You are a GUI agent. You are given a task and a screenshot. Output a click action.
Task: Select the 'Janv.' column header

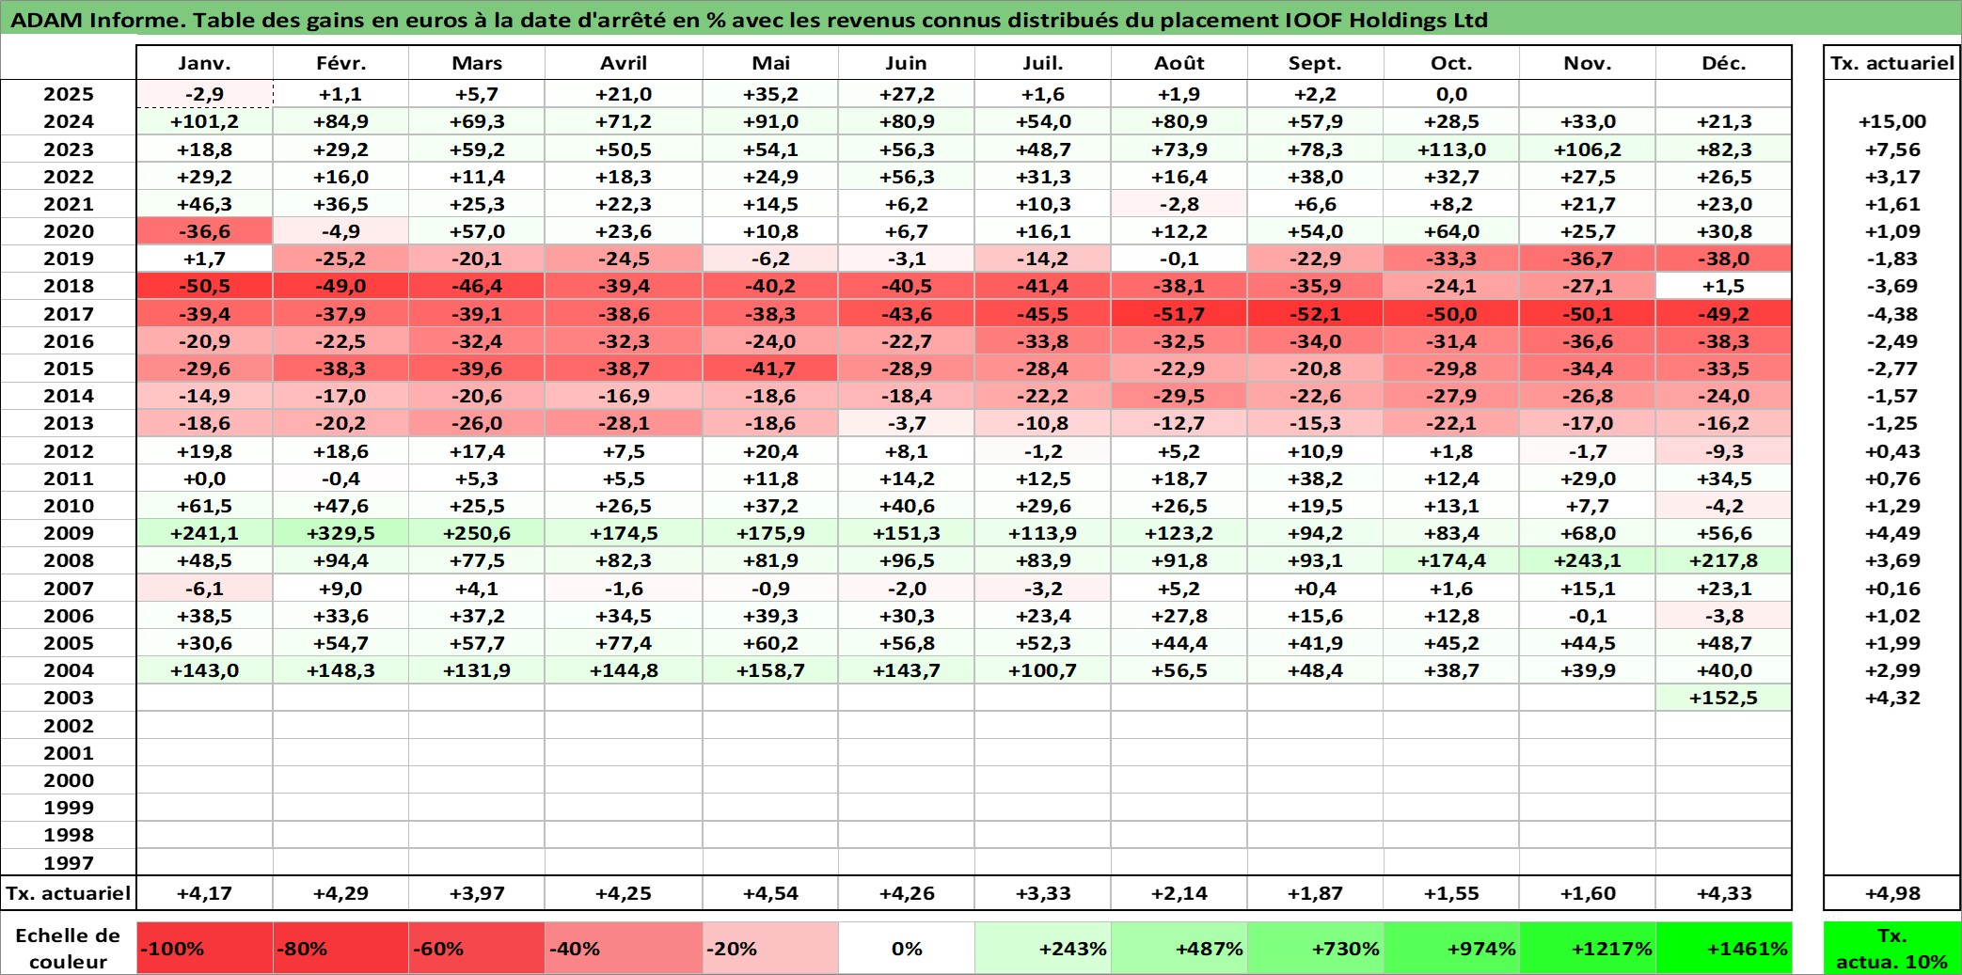(x=205, y=63)
